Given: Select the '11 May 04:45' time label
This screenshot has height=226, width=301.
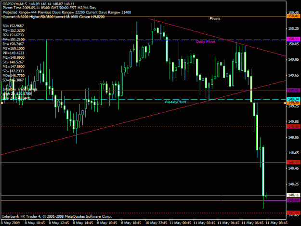Looking at the screenshot, I should coord(228,223).
